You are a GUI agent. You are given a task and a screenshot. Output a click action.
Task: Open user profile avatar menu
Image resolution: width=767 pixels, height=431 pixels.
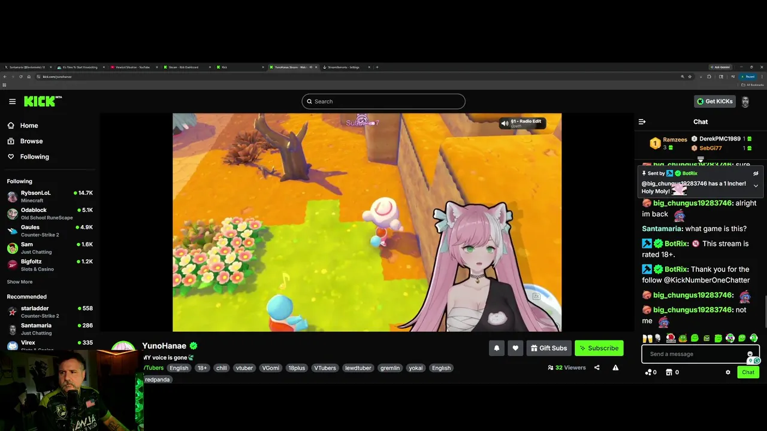click(x=745, y=102)
